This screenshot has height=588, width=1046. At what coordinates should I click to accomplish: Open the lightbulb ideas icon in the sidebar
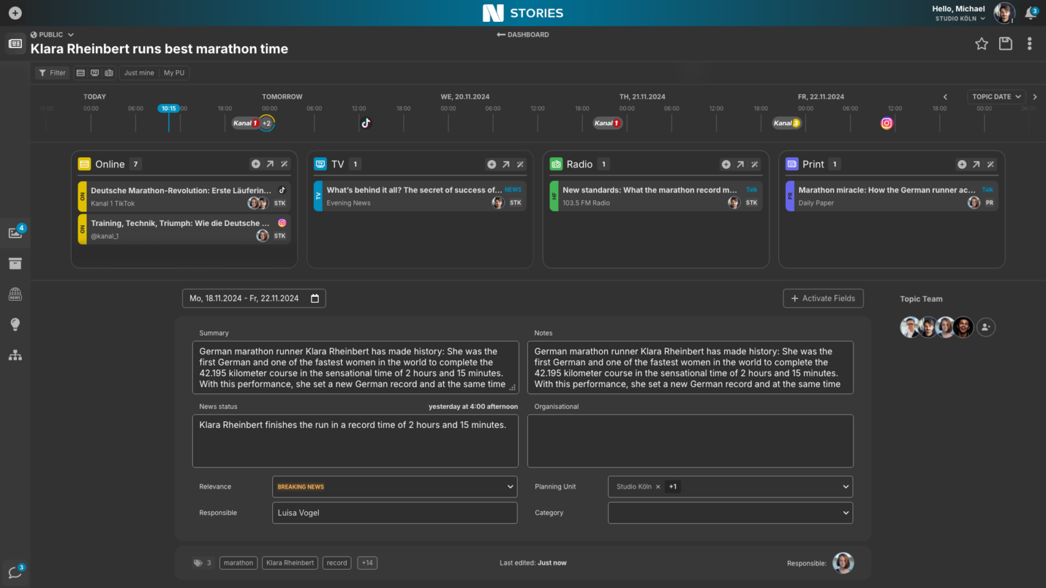click(x=15, y=324)
